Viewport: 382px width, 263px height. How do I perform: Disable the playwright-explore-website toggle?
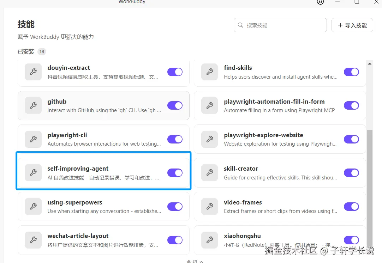[351, 139]
